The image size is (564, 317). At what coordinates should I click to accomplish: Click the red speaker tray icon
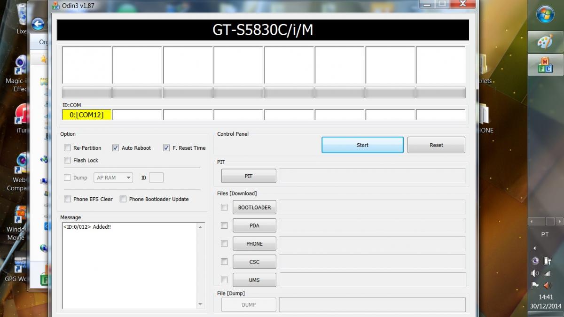[x=547, y=285]
